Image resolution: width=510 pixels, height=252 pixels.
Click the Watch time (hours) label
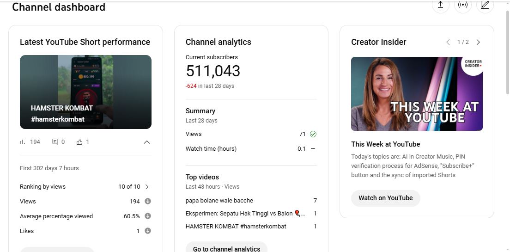(211, 149)
